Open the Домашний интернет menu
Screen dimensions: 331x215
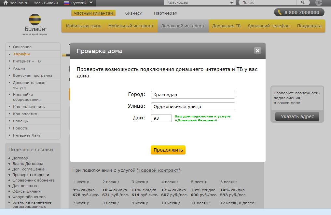(183, 26)
